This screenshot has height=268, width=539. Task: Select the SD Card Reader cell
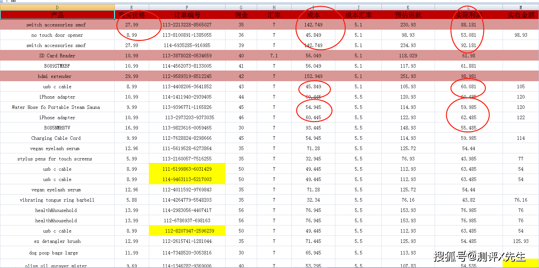(x=57, y=55)
